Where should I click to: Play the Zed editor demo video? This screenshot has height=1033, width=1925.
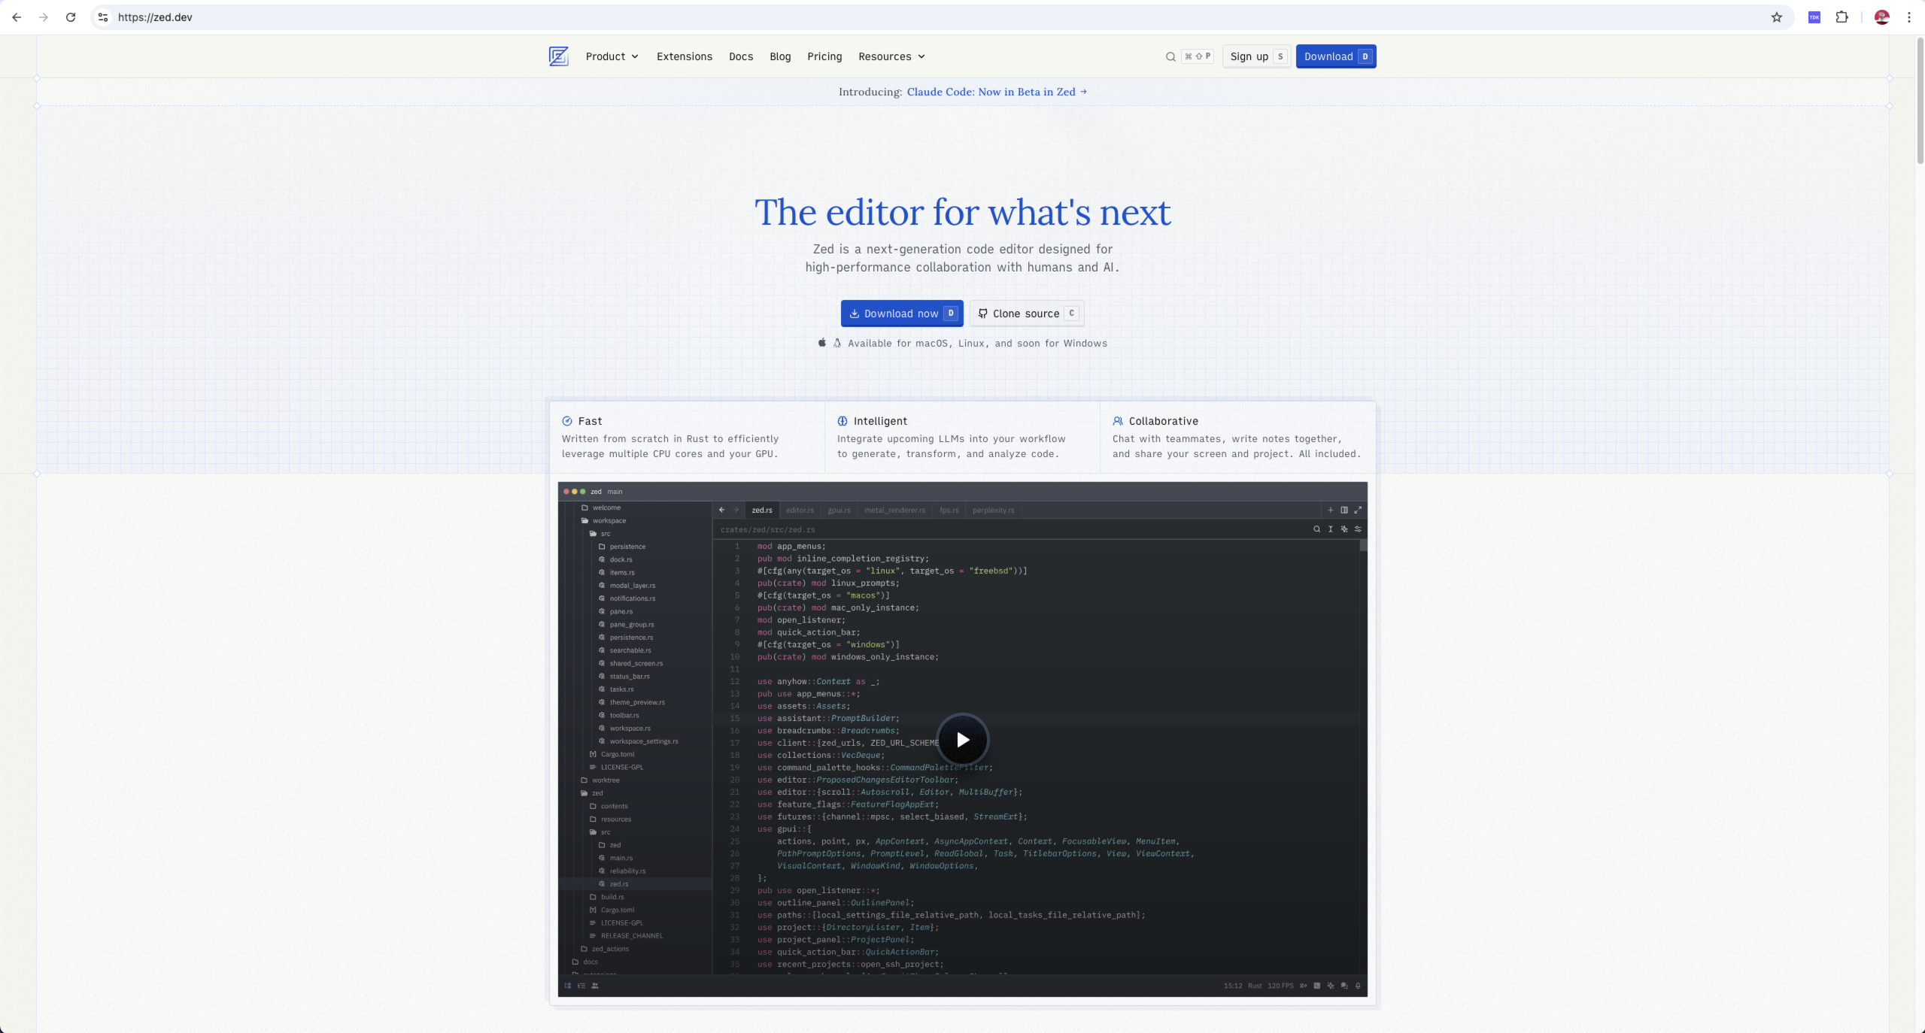[962, 740]
